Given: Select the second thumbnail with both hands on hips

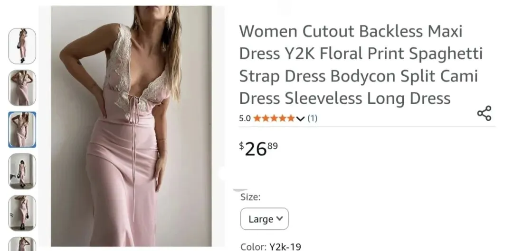Looking at the screenshot, I should [x=22, y=88].
